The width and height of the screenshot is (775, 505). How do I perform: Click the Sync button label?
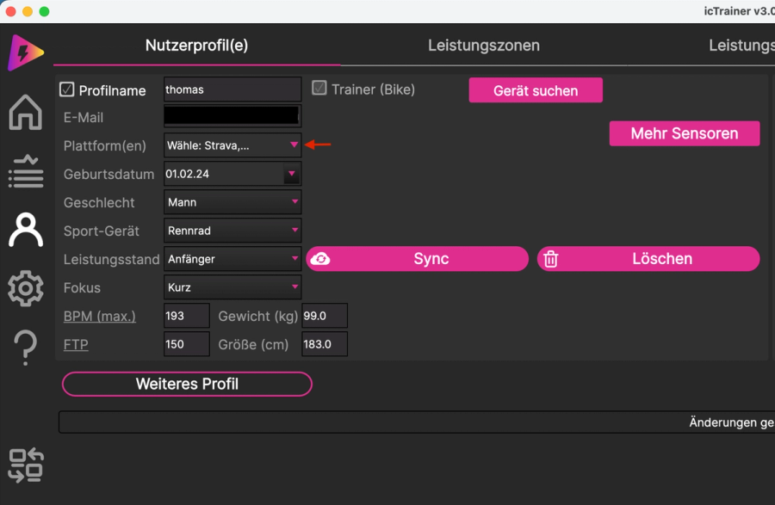point(431,259)
